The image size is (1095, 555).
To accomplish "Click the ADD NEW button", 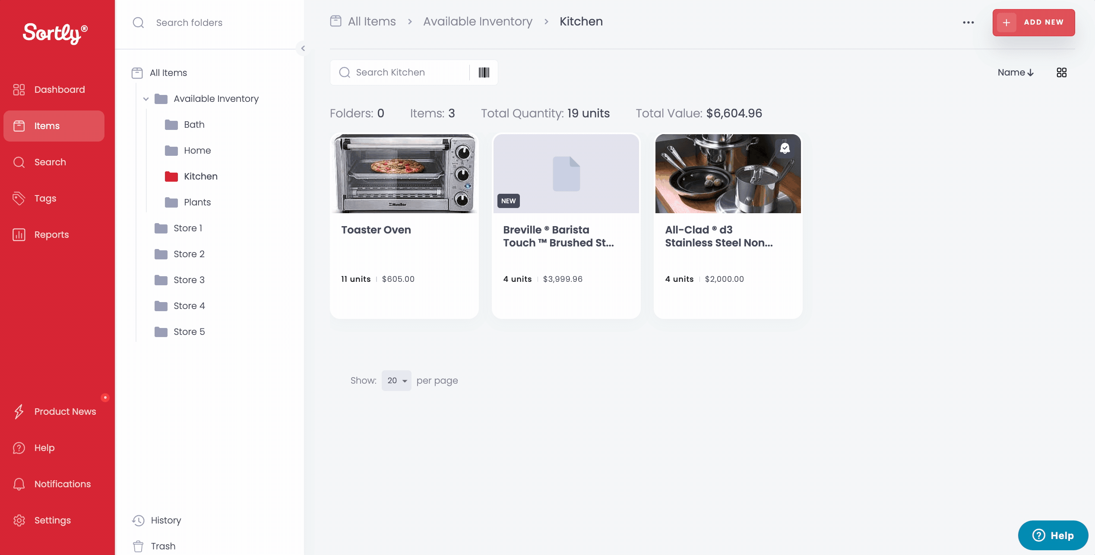I will 1034,22.
